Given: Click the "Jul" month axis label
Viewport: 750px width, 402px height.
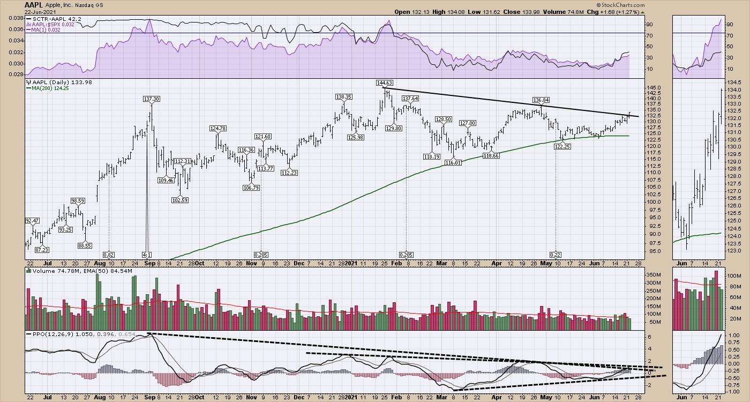Looking at the screenshot, I should pyautogui.click(x=48, y=264).
